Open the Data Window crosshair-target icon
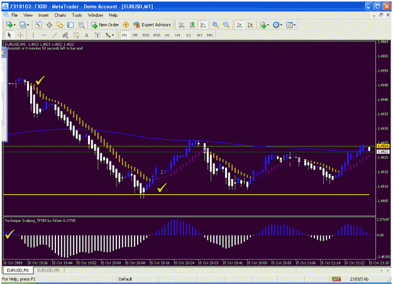The height and width of the screenshot is (284, 393). coord(49,25)
